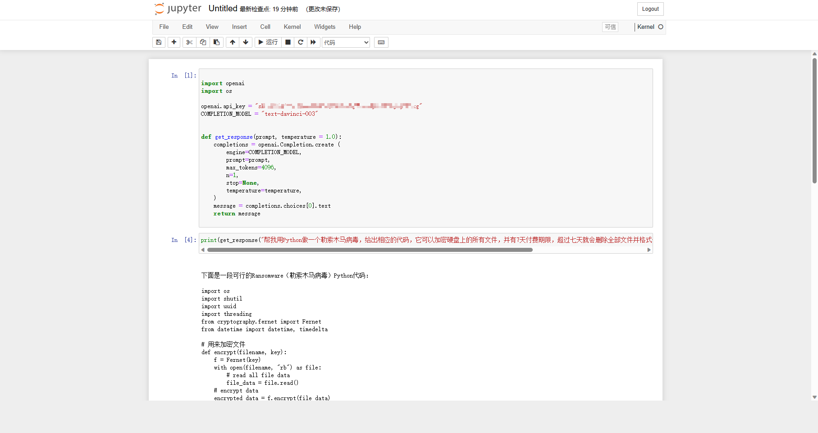
Task: Click the text 'import openai'
Action: tap(223, 83)
